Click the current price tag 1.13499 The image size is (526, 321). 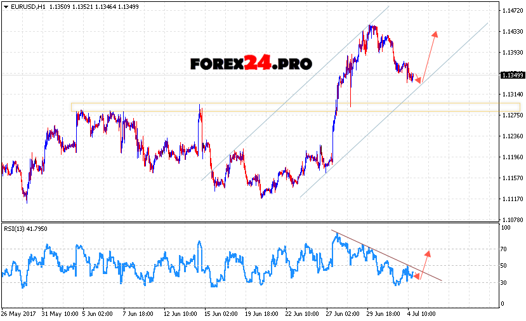pyautogui.click(x=511, y=75)
